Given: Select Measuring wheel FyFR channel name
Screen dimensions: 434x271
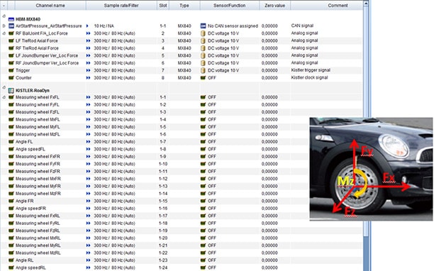Looking at the screenshot, I should pyautogui.click(x=38, y=164).
